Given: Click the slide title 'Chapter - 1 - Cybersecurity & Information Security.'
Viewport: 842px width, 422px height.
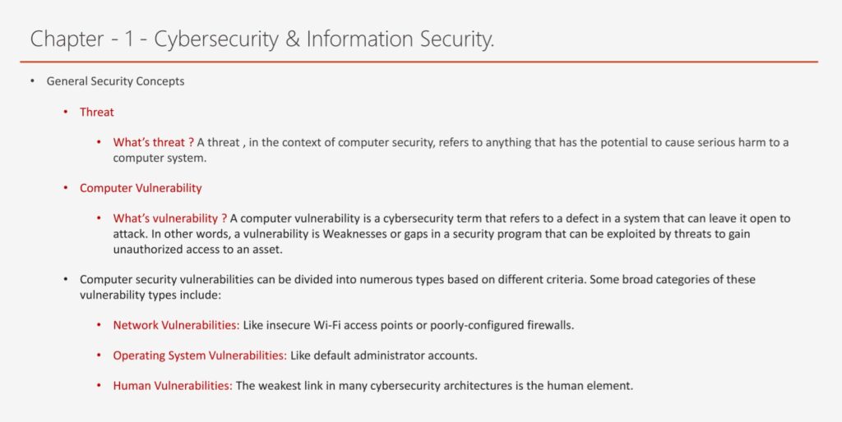Looking at the screenshot, I should click(262, 39).
